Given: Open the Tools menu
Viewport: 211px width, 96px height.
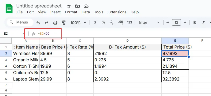Looking at the screenshot, I should [99, 12].
